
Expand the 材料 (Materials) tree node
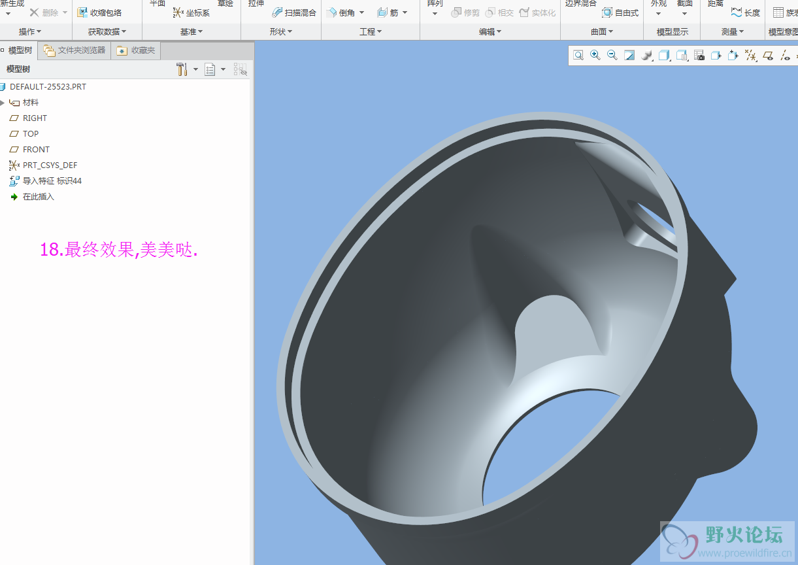tap(3, 103)
